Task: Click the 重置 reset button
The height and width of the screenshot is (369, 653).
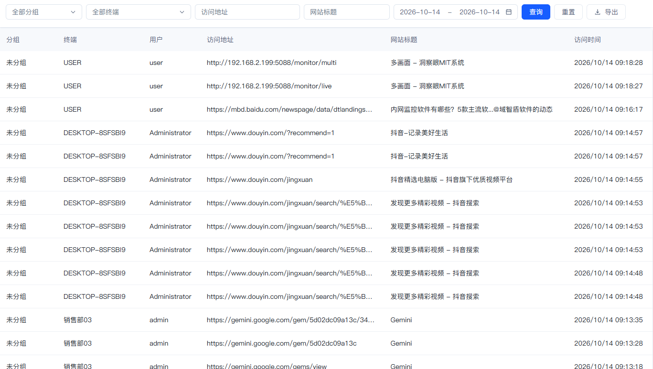Action: point(568,12)
